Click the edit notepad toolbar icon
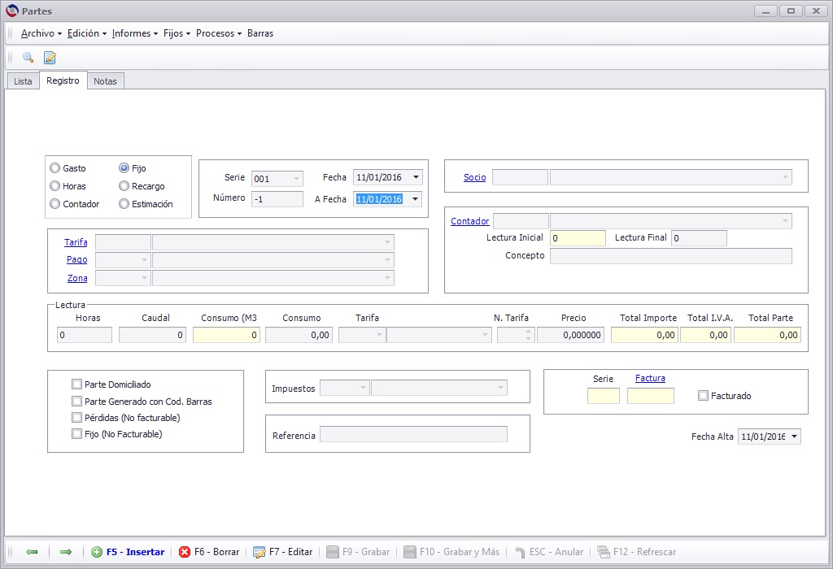This screenshot has width=833, height=569. [x=50, y=58]
